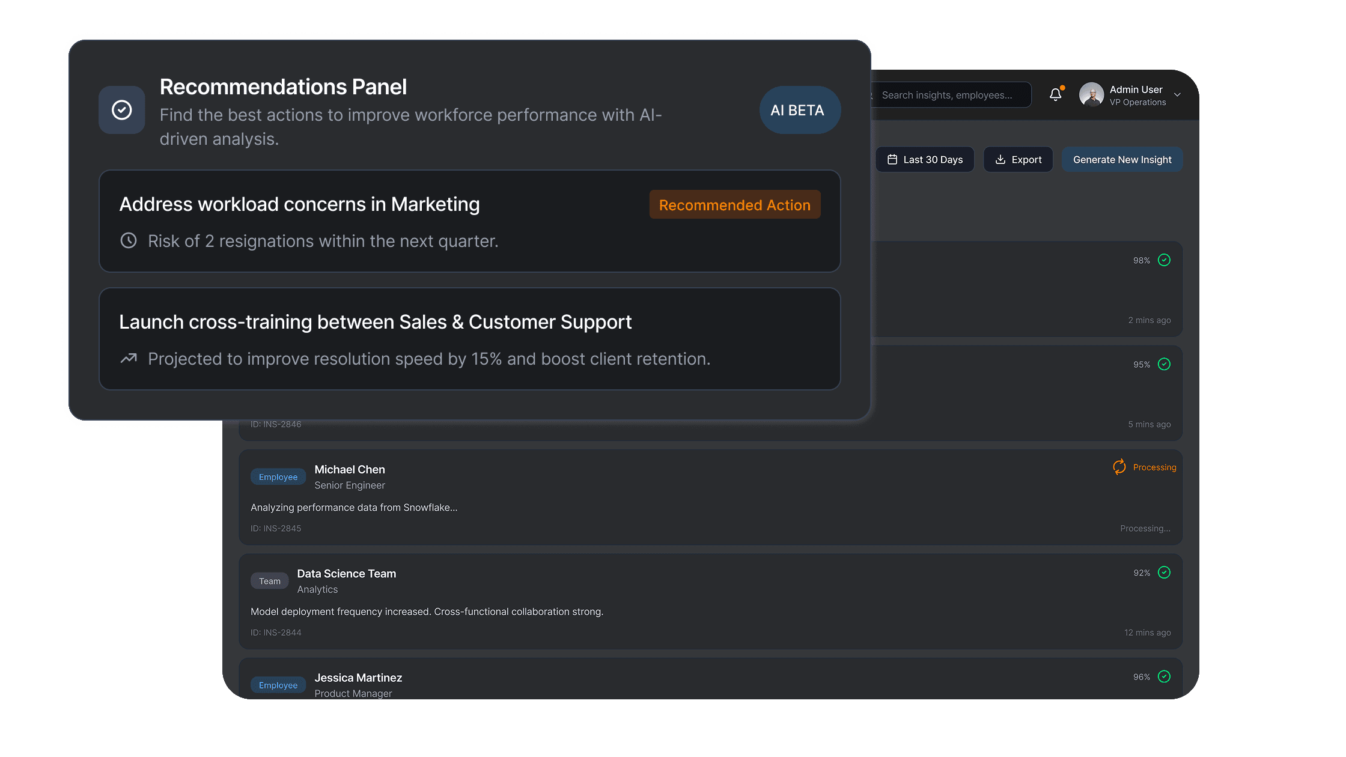The image size is (1346, 757).
Task: Click Generate New Insight
Action: 1122,159
